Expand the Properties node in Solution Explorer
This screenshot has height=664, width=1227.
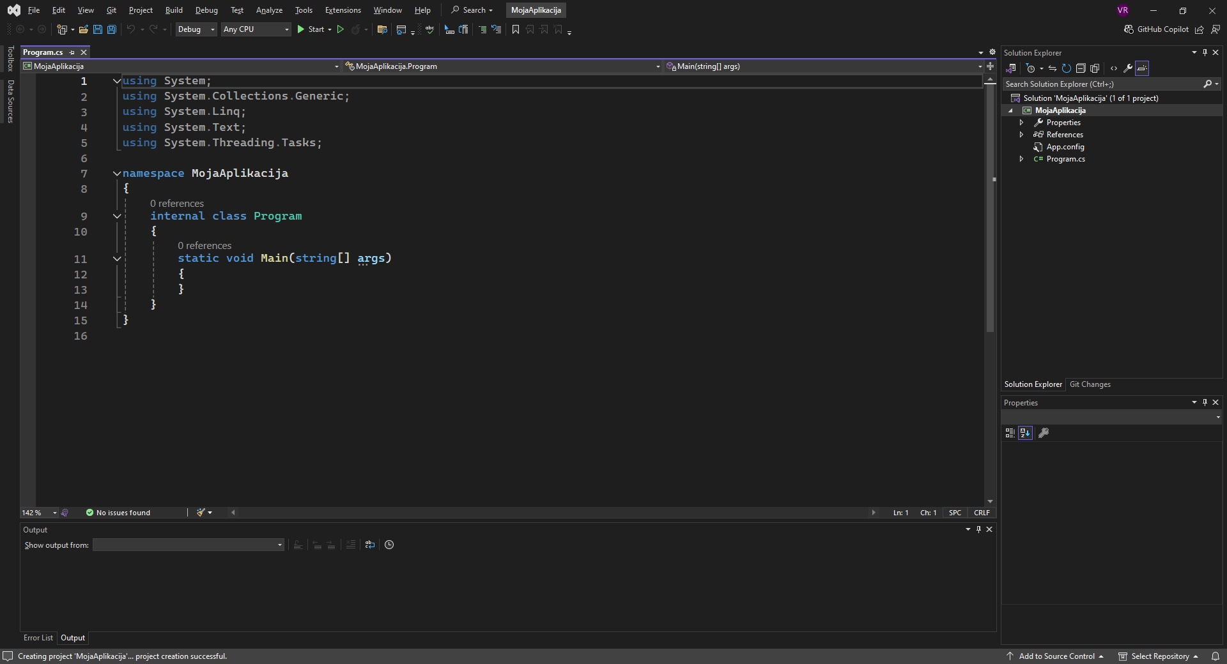(1021, 123)
